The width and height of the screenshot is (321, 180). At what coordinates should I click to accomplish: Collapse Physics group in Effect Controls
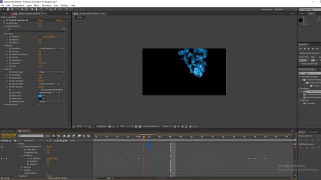4,45
